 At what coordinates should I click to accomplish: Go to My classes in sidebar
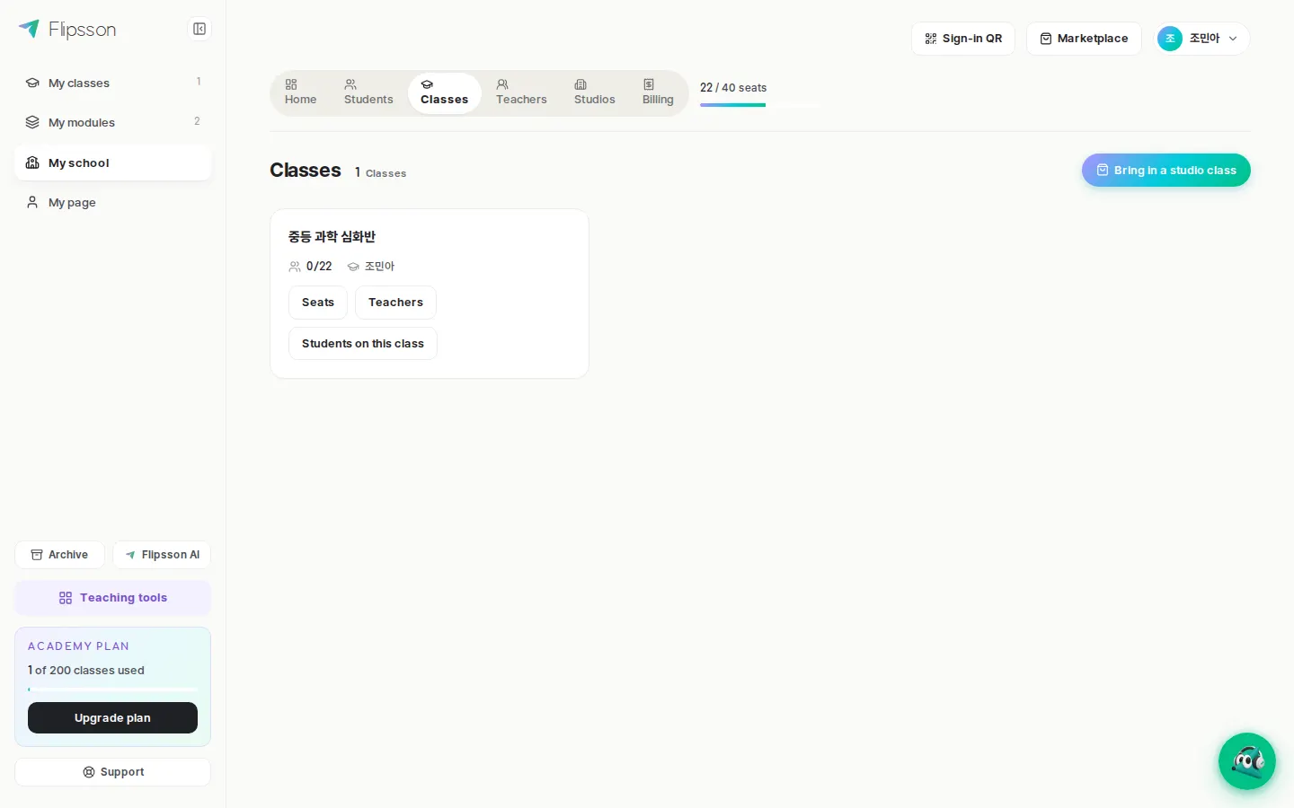coord(113,83)
